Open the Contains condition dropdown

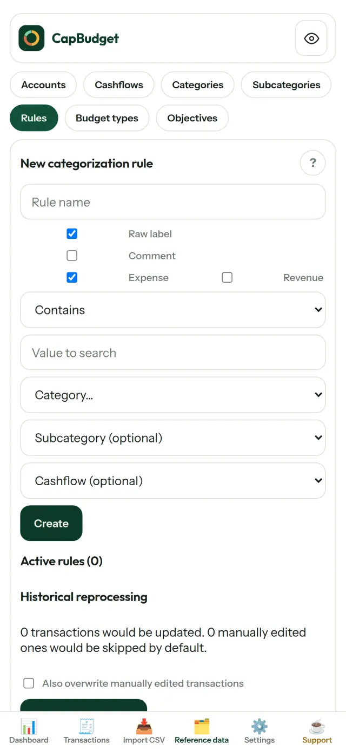point(173,310)
